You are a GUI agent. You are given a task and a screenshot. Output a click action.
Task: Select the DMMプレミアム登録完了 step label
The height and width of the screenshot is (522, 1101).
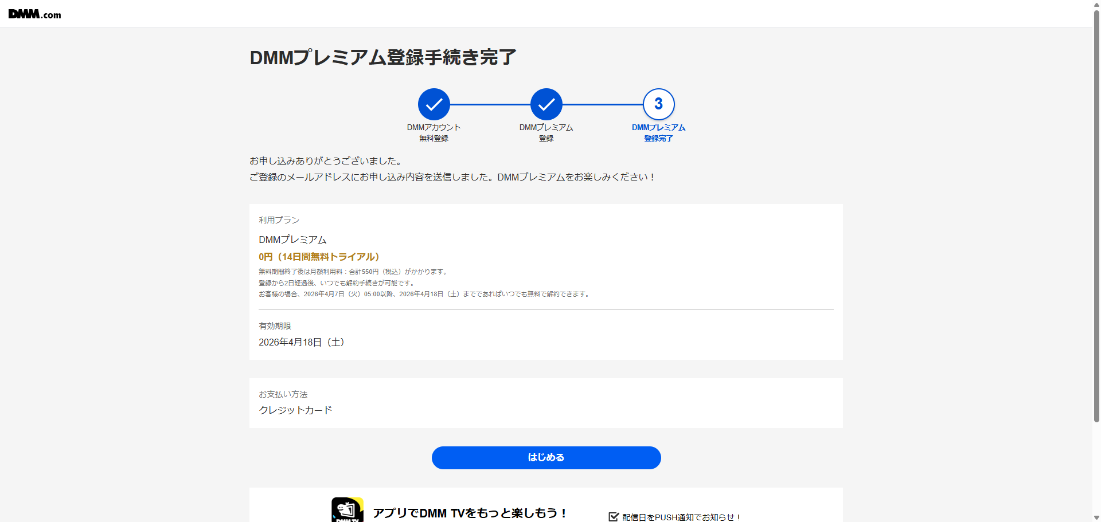(658, 132)
